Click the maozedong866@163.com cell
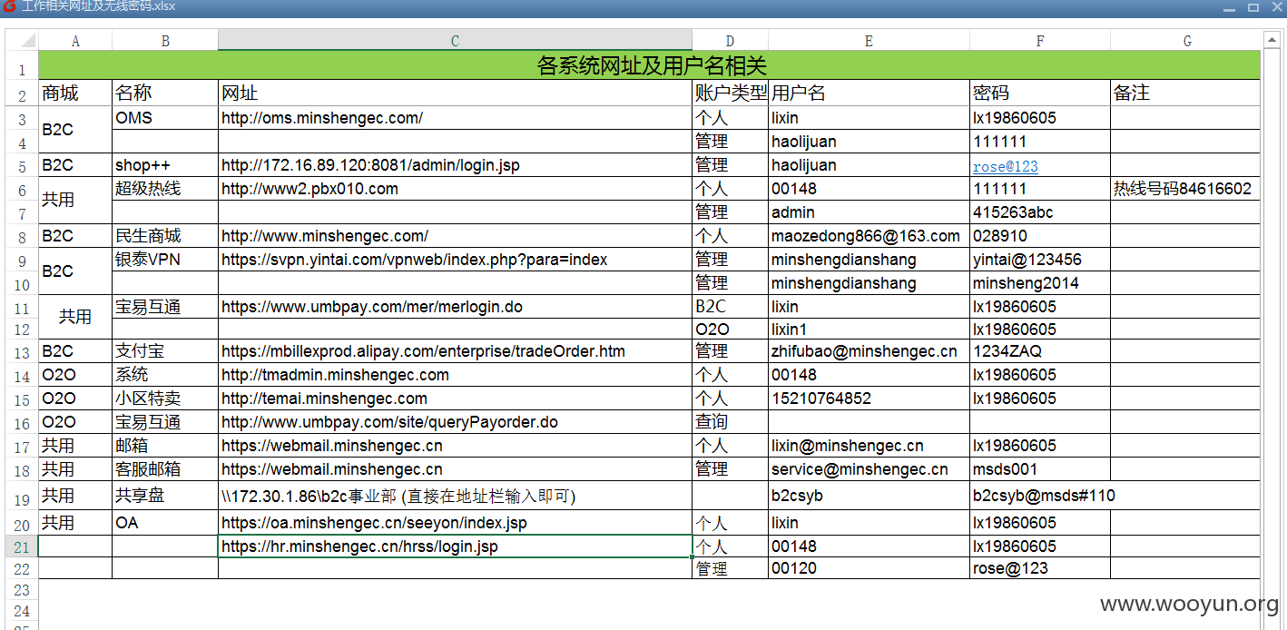 click(869, 236)
